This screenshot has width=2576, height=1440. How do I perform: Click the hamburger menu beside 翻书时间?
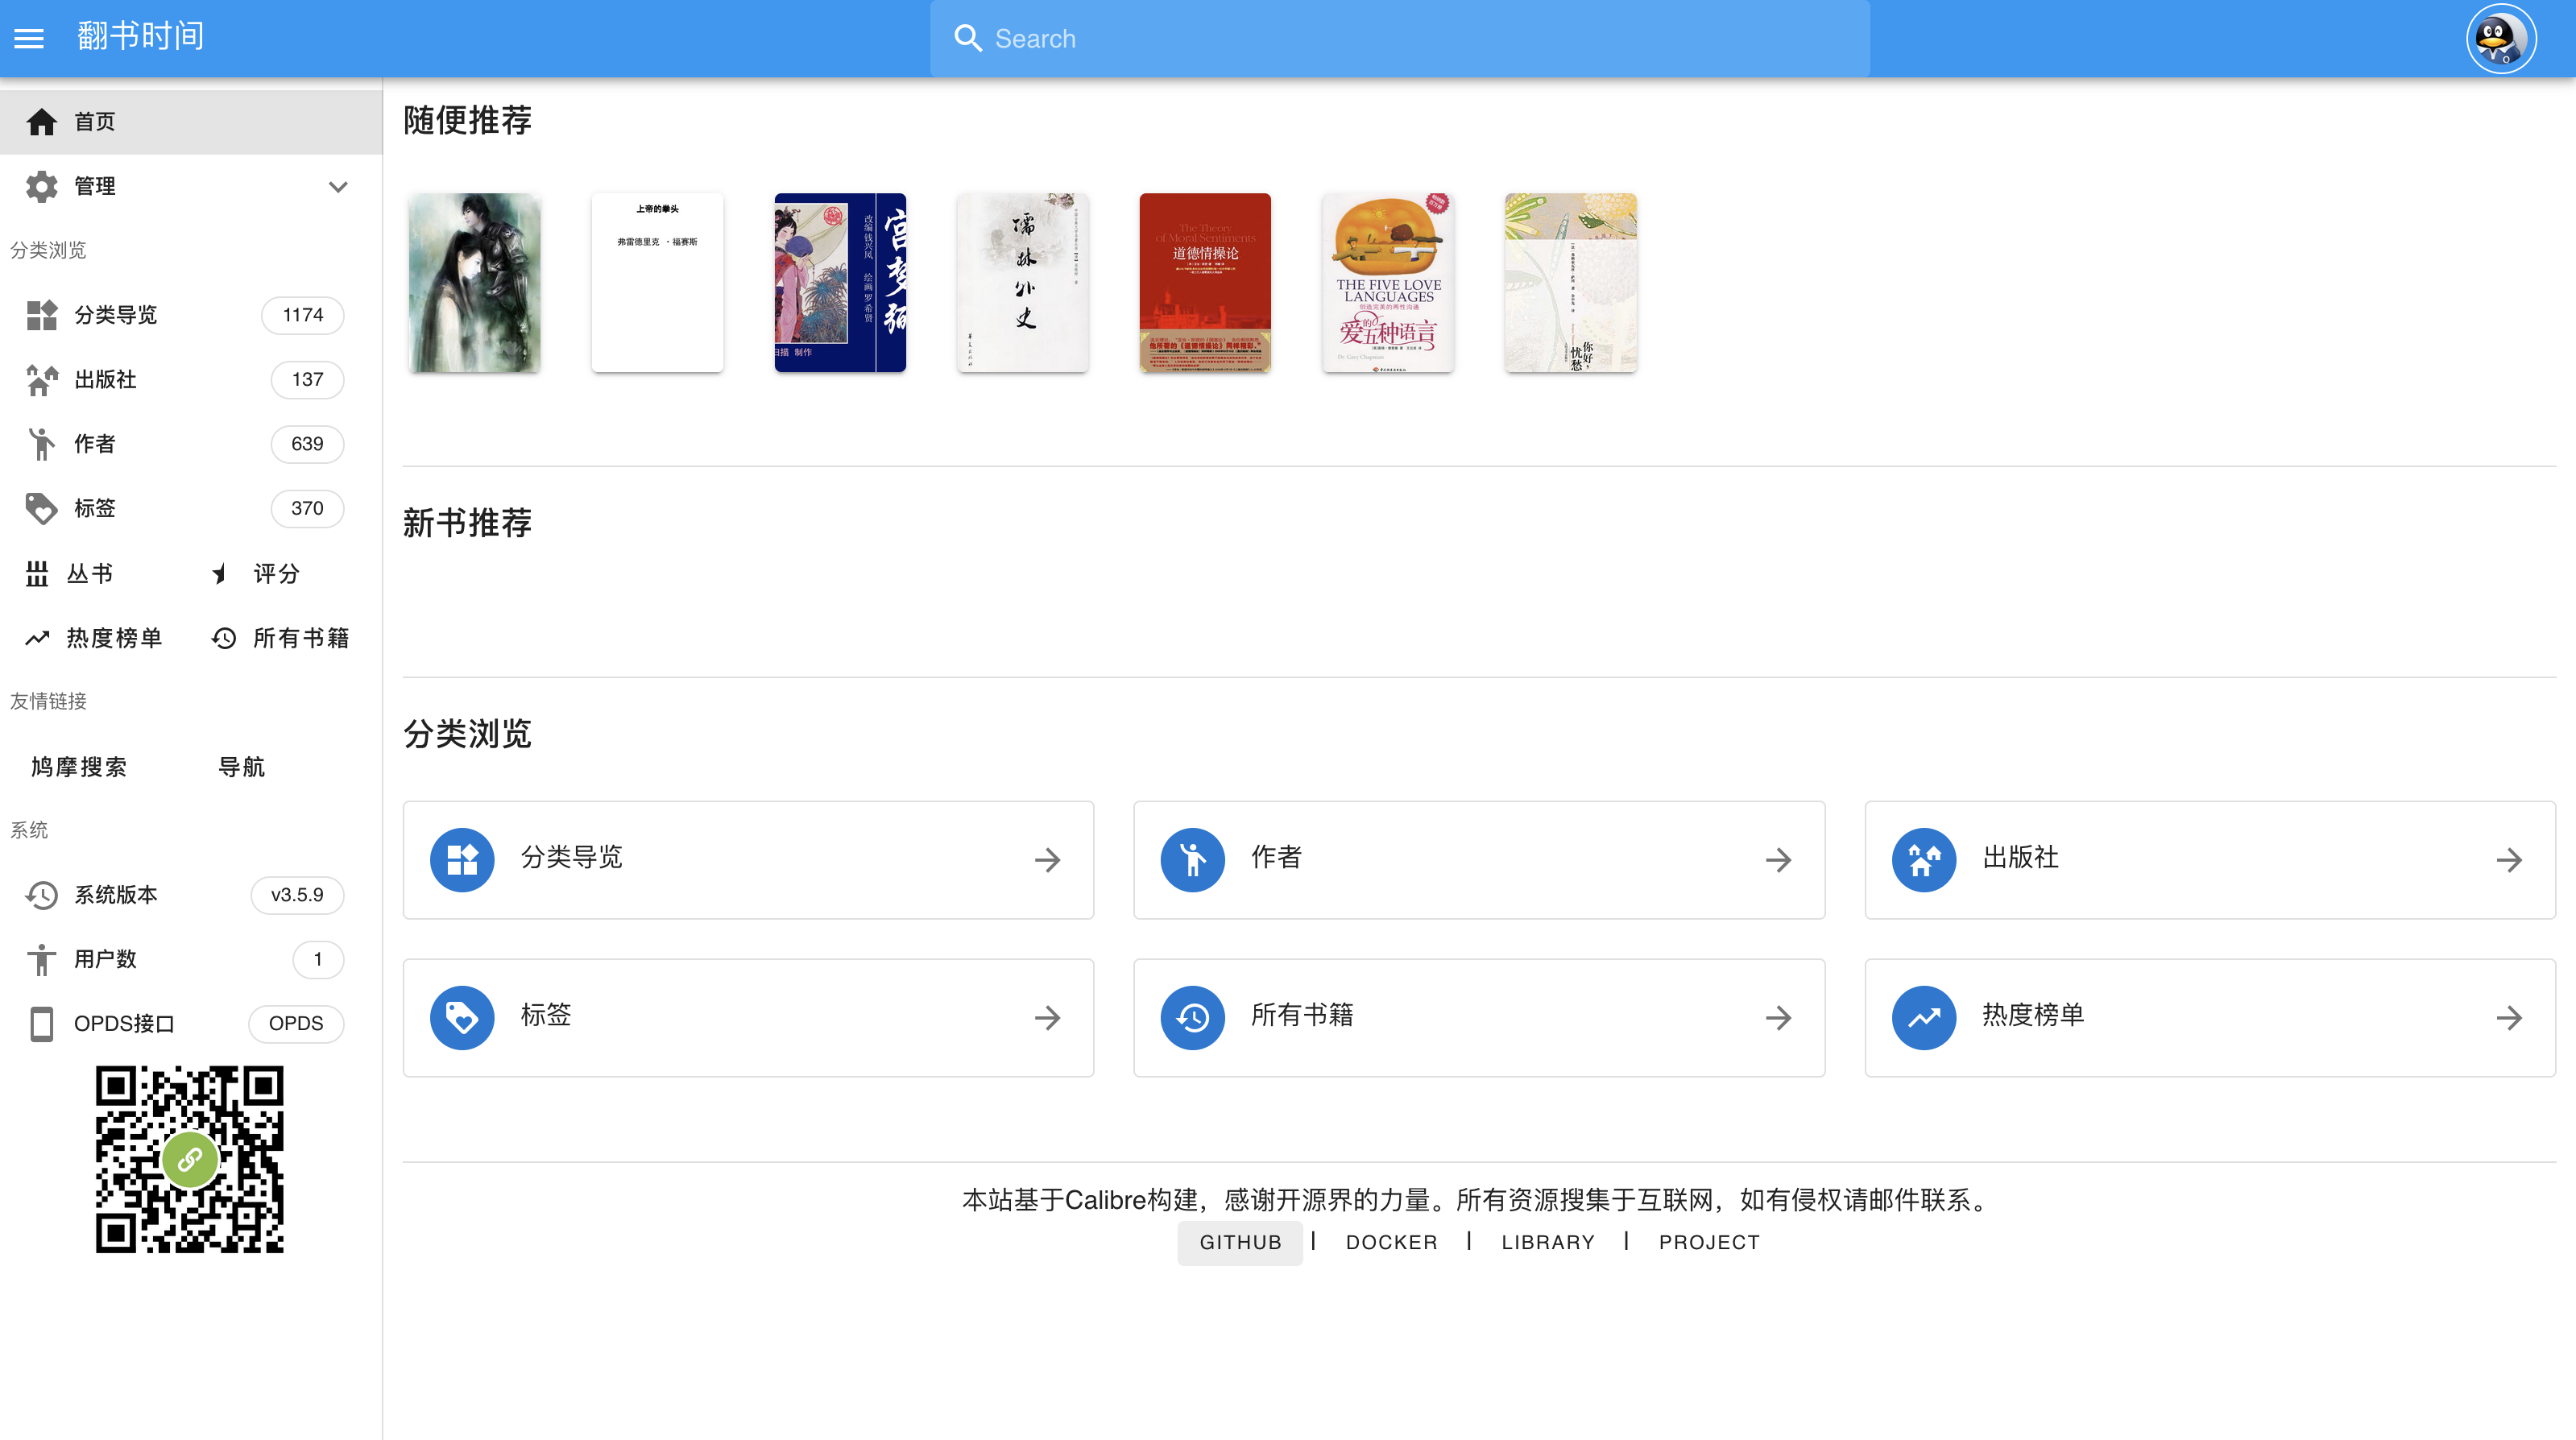coord(30,38)
